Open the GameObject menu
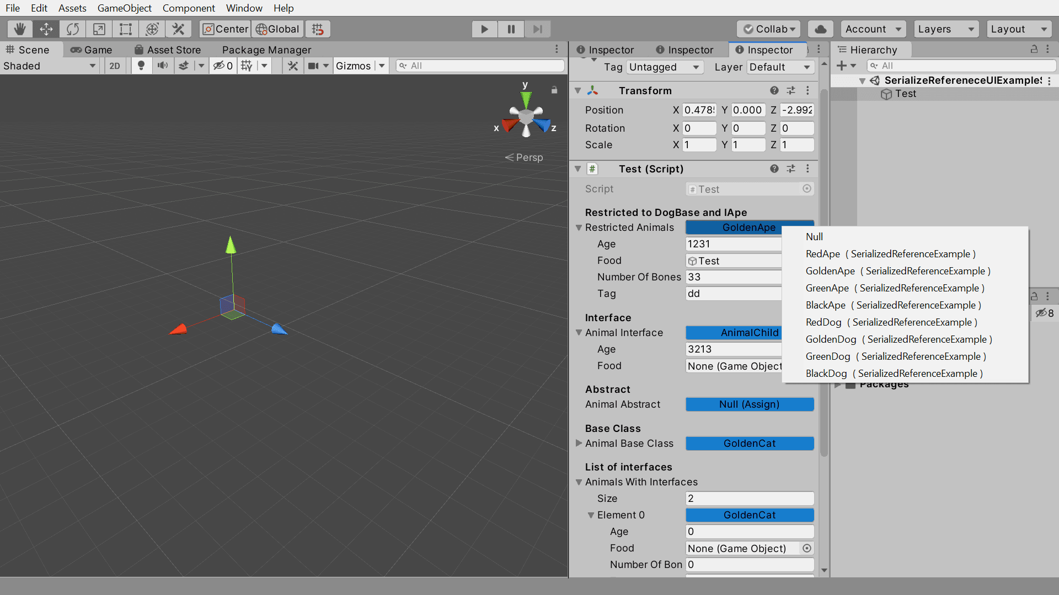This screenshot has height=595, width=1059. 124,8
